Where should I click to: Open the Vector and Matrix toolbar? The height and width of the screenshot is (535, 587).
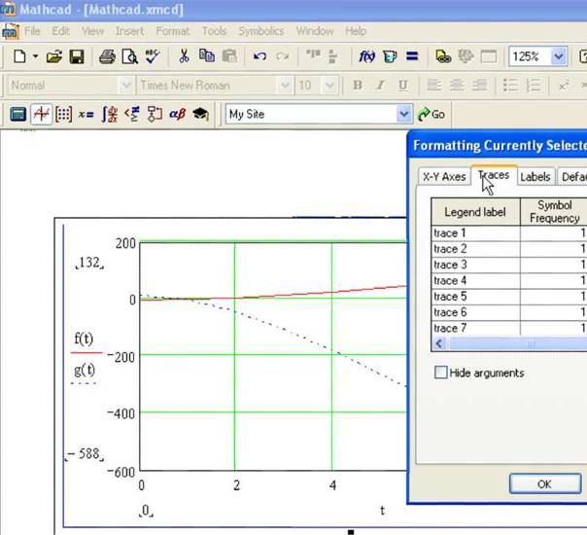coord(63,114)
